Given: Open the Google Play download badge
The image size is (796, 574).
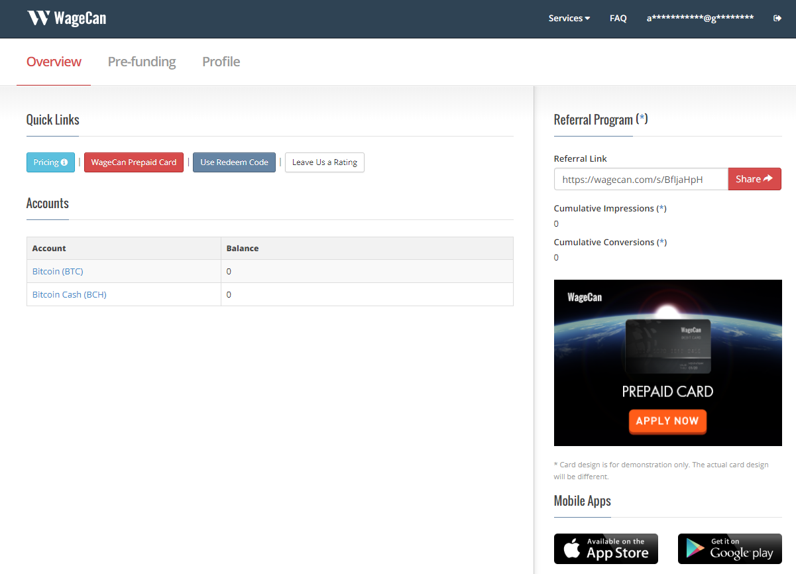Looking at the screenshot, I should pyautogui.click(x=730, y=549).
